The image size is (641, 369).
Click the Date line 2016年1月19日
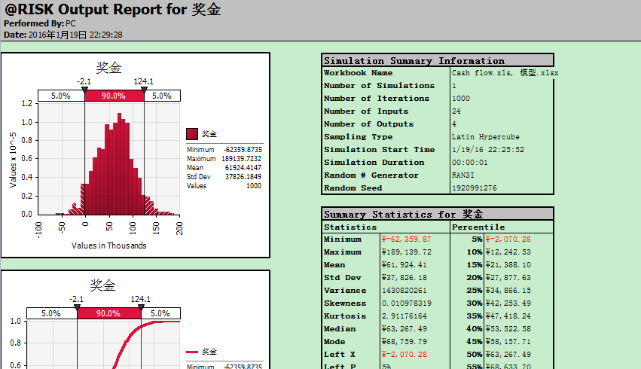pyautogui.click(x=63, y=35)
